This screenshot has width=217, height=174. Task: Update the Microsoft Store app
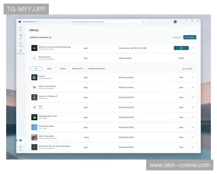(x=181, y=58)
